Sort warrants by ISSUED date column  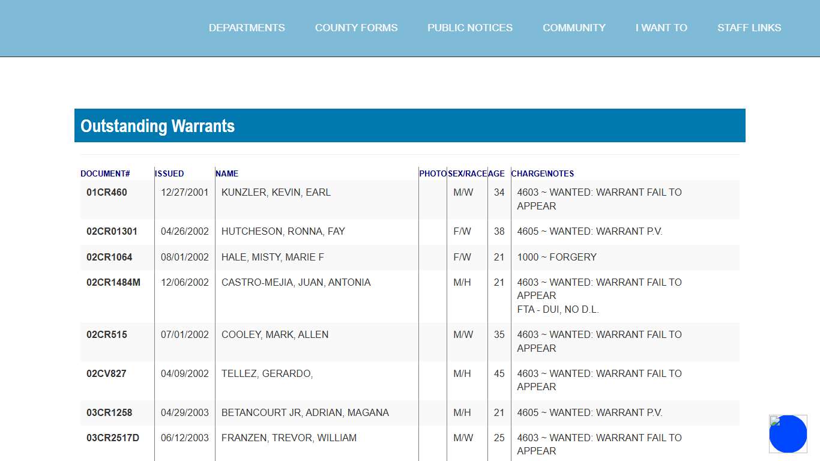click(x=169, y=173)
